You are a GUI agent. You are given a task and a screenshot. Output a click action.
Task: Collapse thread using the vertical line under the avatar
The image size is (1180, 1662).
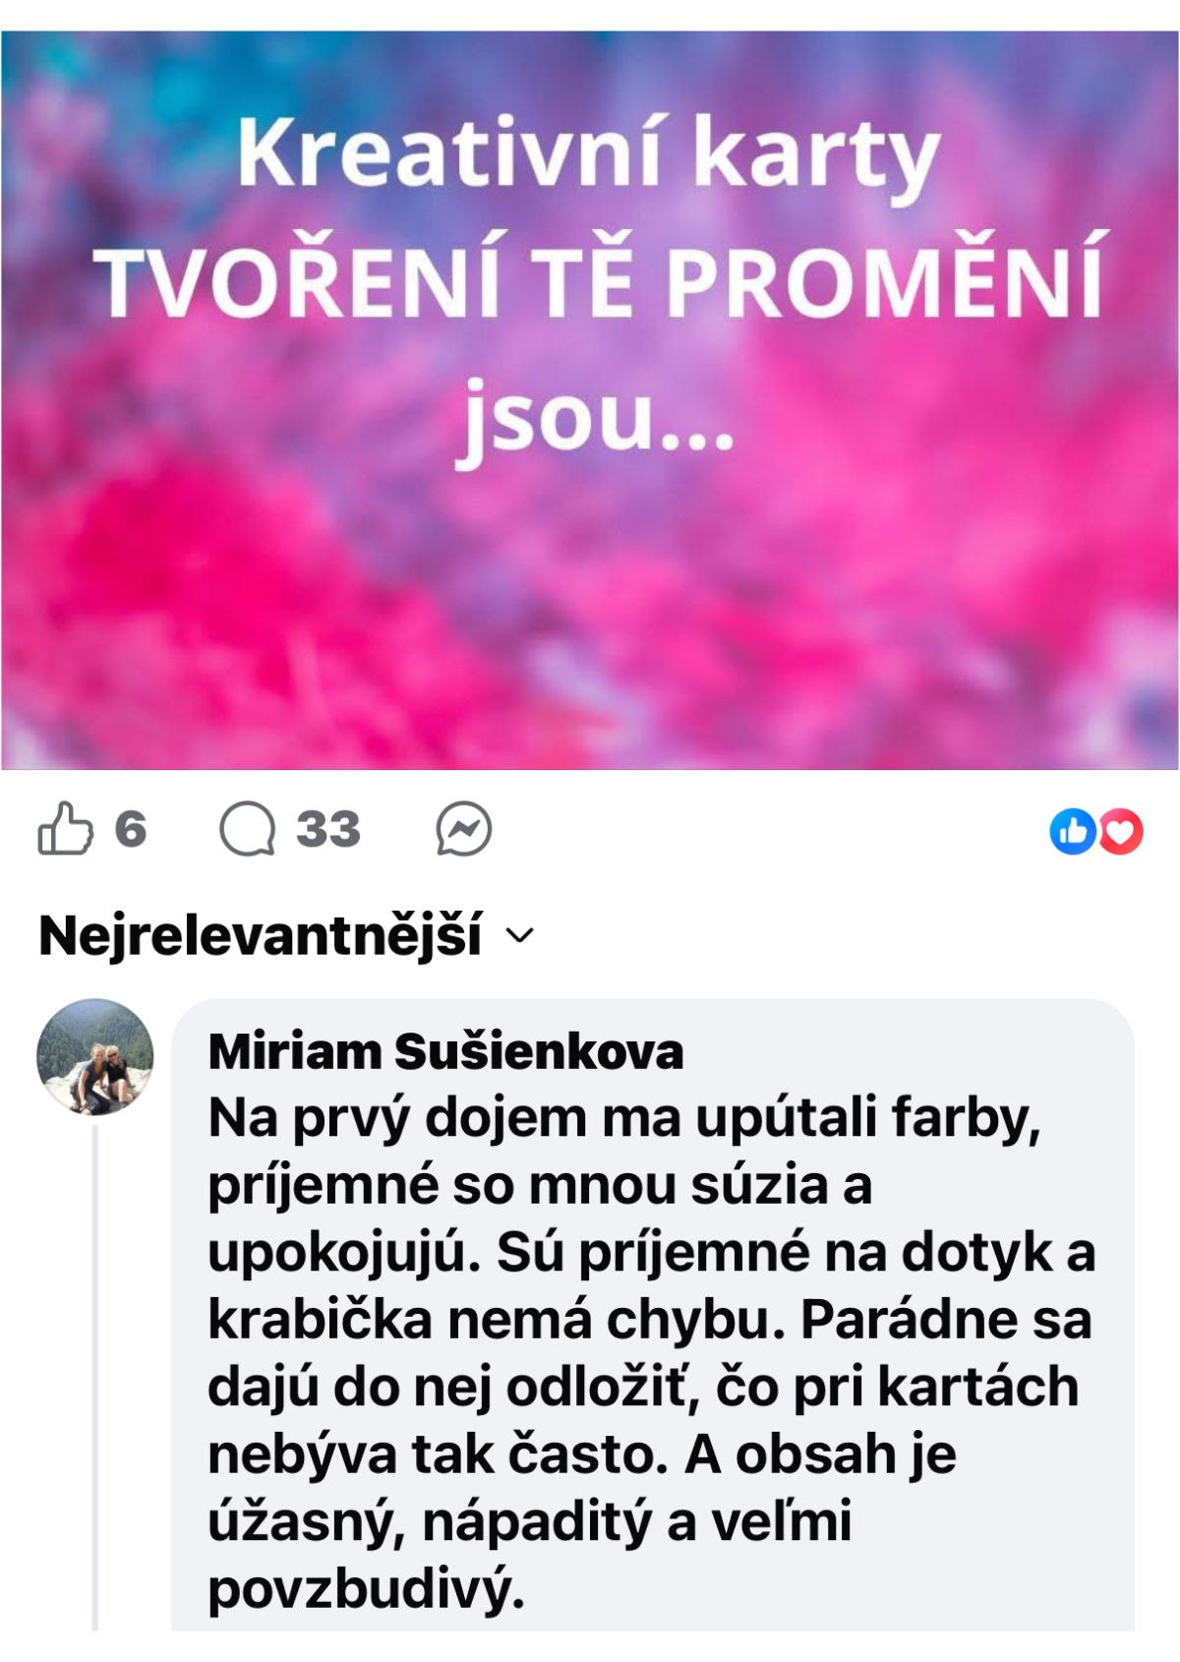(x=95, y=1377)
